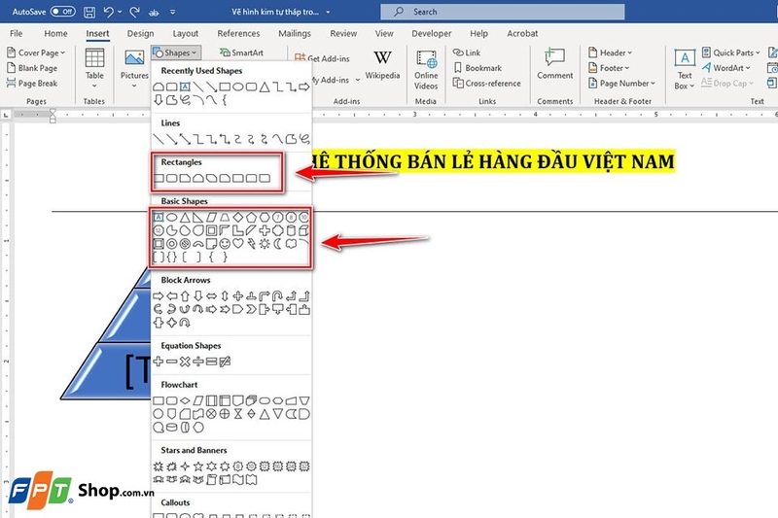This screenshot has width=778, height=518.
Task: Open the Header dropdown
Action: click(610, 52)
